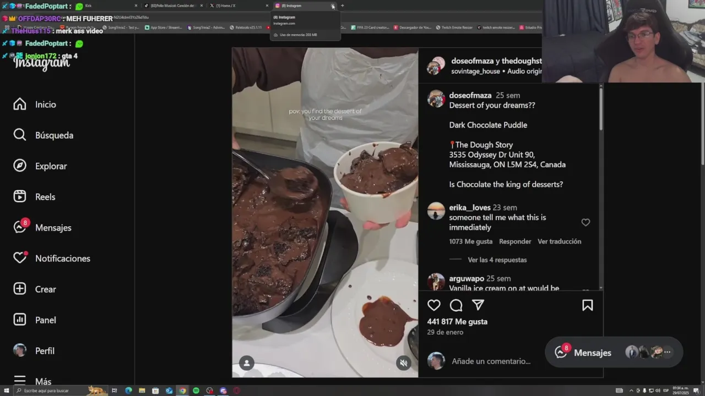The width and height of the screenshot is (705, 396).
Task: Like the post with heart icon
Action: (x=434, y=305)
